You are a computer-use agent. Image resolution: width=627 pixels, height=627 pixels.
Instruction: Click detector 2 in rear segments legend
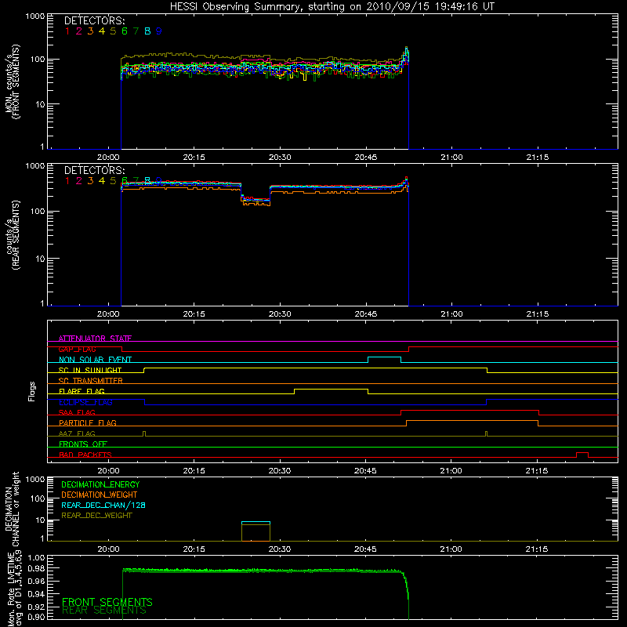[x=79, y=181]
